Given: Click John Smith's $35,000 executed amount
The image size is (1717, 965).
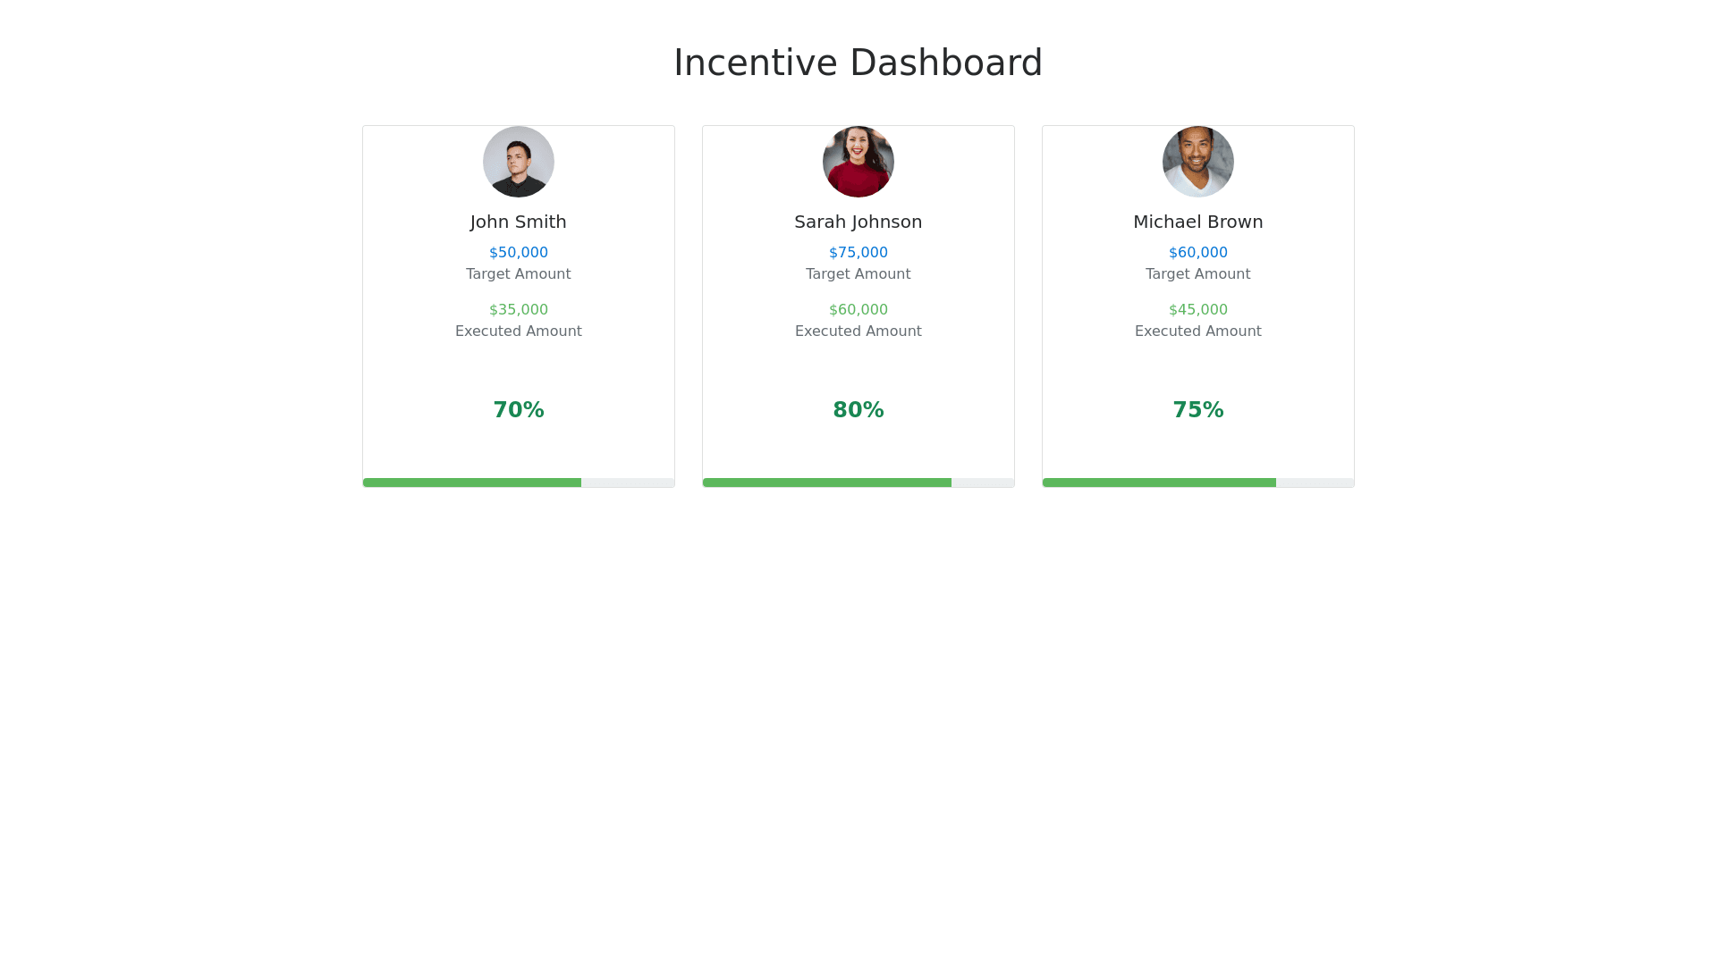Looking at the screenshot, I should click(519, 310).
